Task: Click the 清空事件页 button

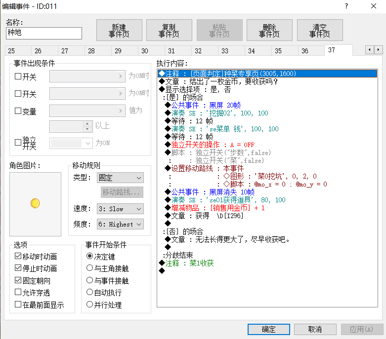Action: (320, 30)
